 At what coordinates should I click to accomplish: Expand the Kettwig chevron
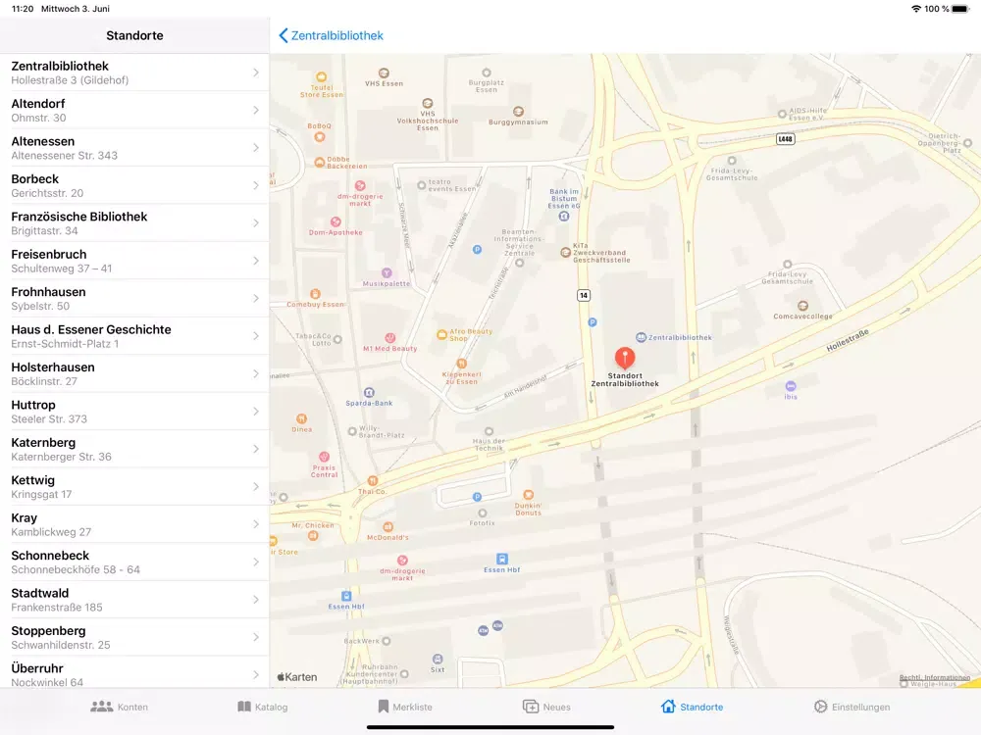click(x=256, y=486)
